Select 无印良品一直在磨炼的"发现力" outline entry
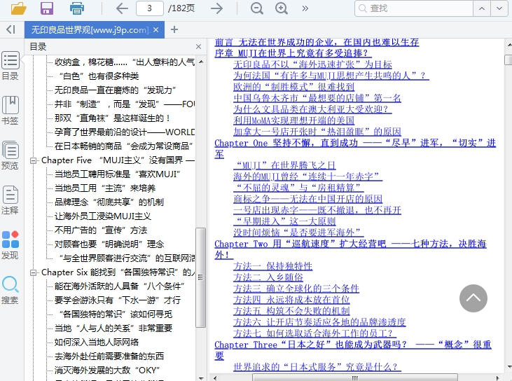 (x=116, y=90)
